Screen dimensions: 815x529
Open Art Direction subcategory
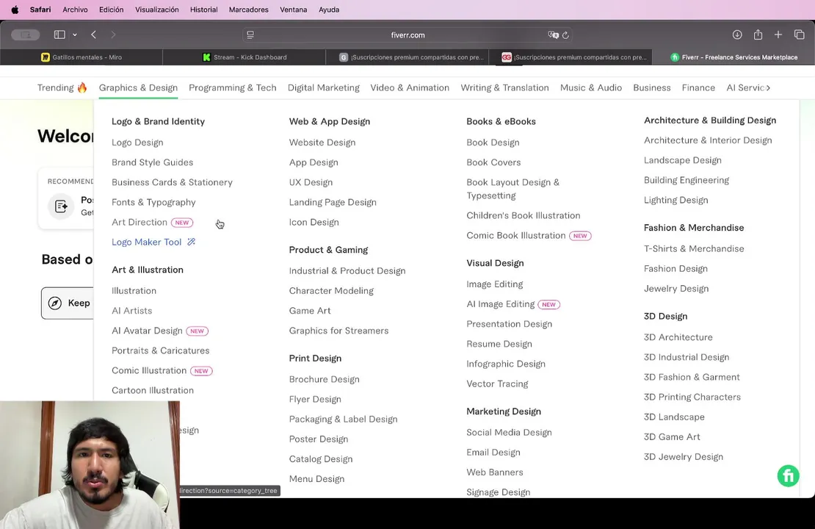coord(140,222)
